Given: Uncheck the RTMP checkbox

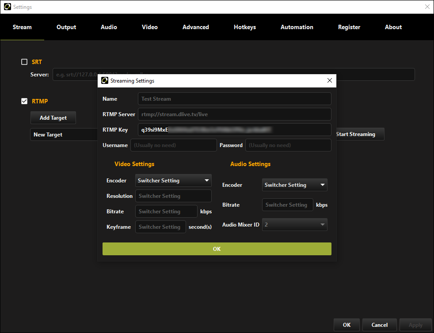Looking at the screenshot, I should (x=24, y=101).
